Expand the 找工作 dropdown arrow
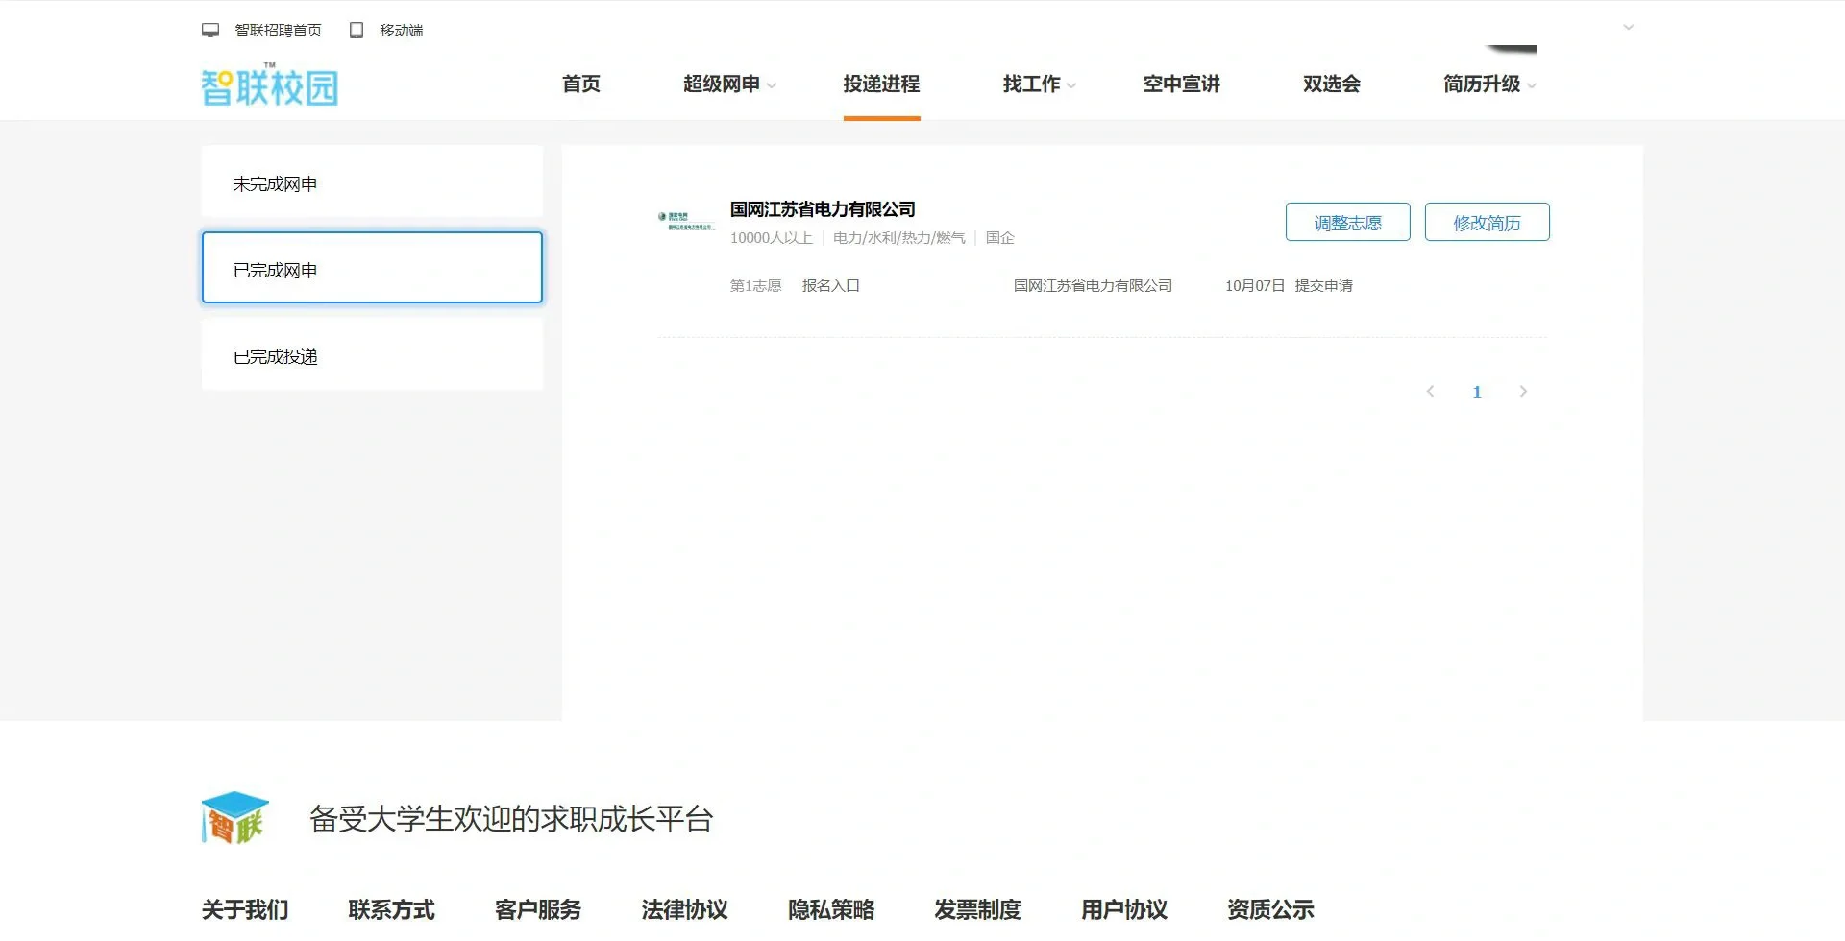This screenshot has height=941, width=1845. 1071,85
